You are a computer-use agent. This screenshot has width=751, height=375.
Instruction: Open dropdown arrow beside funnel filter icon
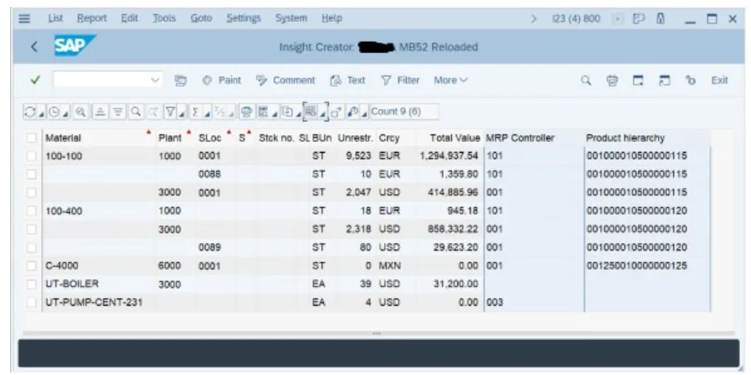pos(182,114)
